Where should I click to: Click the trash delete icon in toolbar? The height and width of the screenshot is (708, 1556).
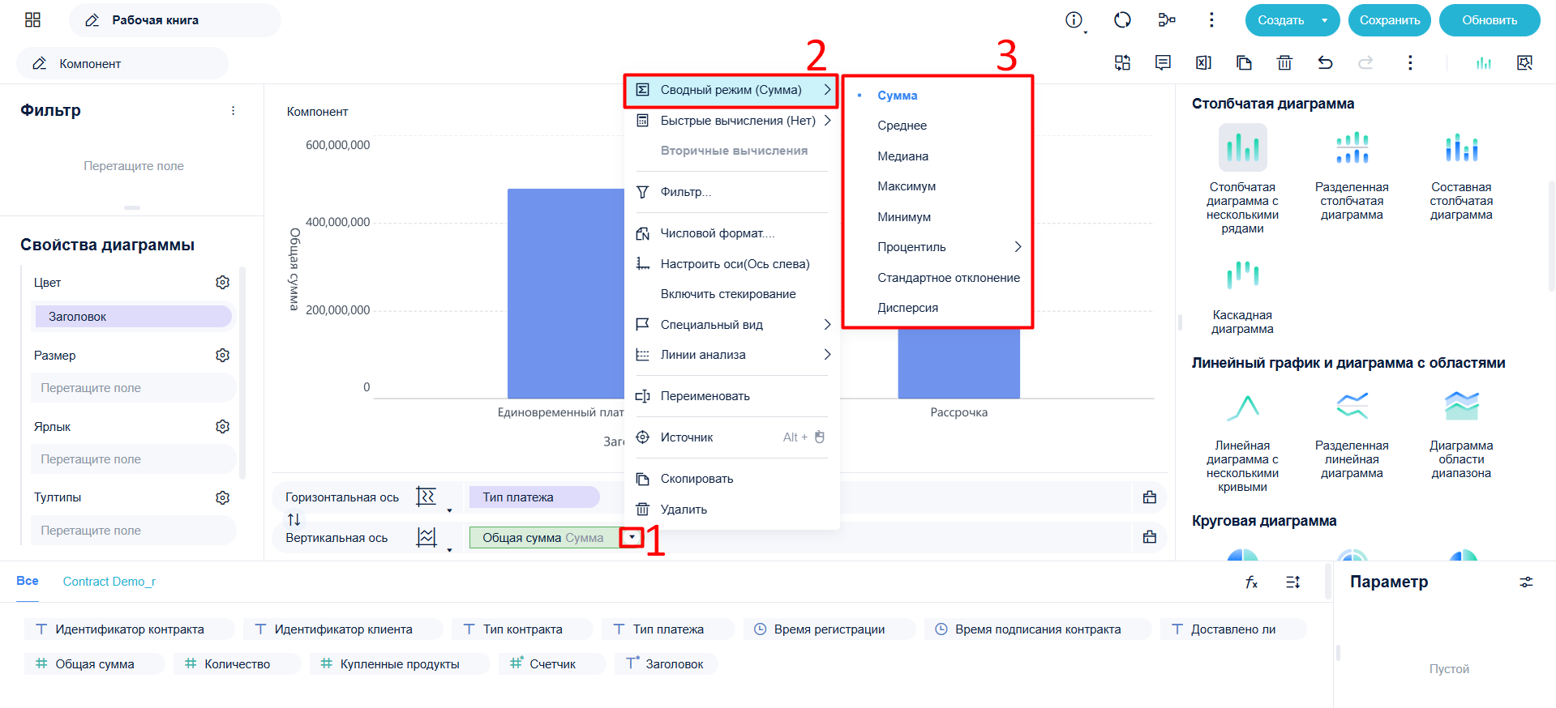tap(1284, 62)
